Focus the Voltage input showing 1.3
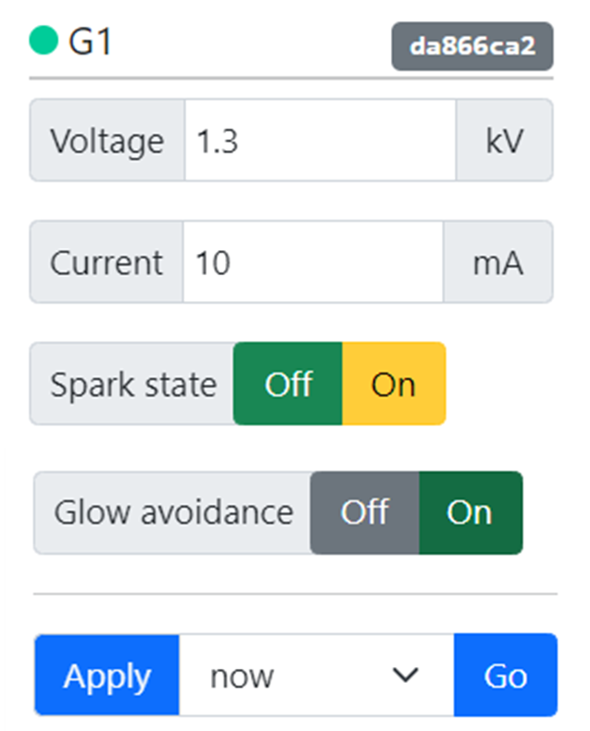 point(320,141)
